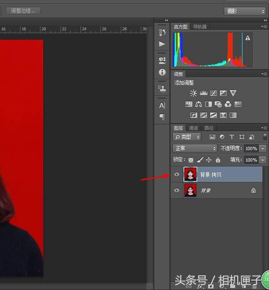Add a Curves adjustment
Viewport: 269px width, 290px height.
[213, 93]
